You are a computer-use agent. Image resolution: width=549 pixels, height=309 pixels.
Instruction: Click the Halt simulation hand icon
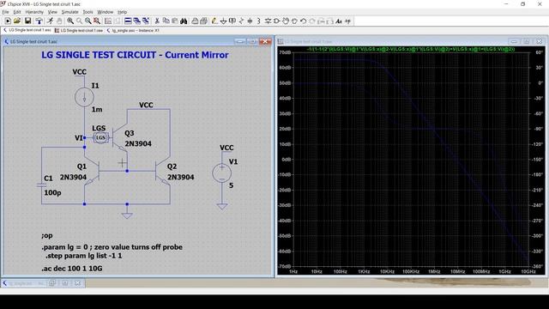[x=59, y=21]
